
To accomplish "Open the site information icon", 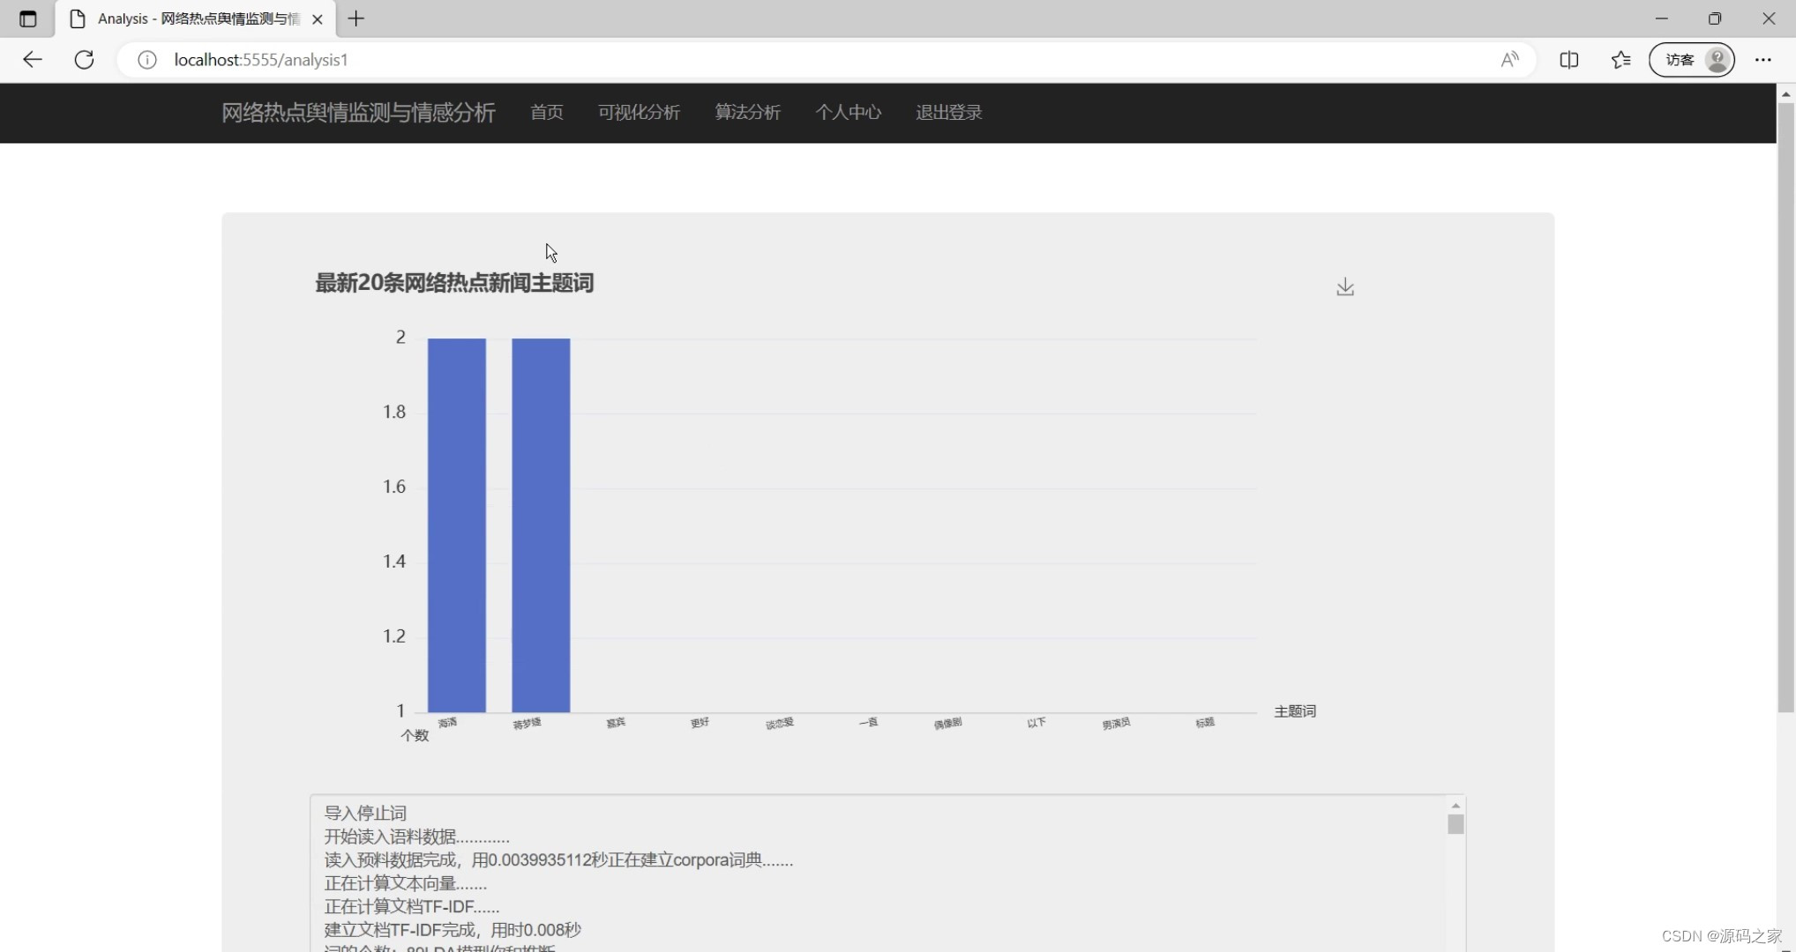I will tap(147, 60).
